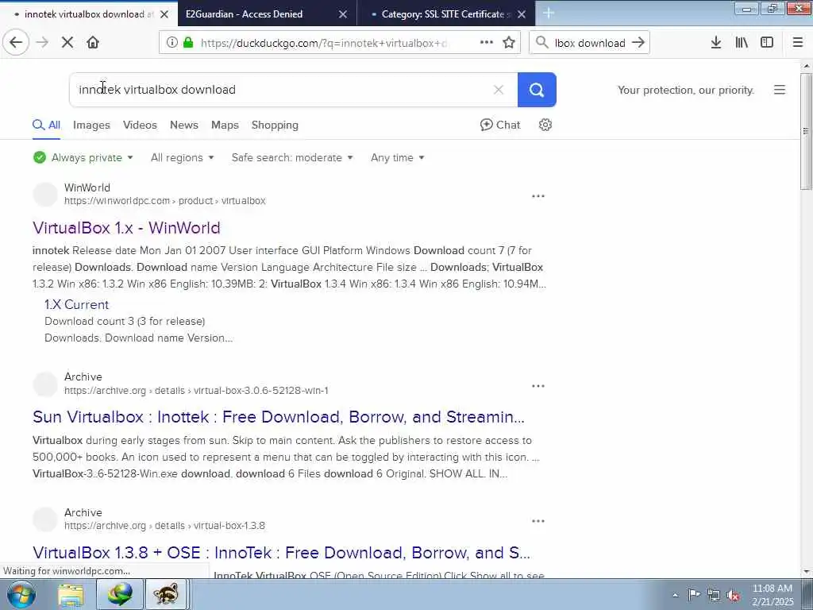Open the Downloads arrow in toolbar
The width and height of the screenshot is (813, 610).
point(716,43)
